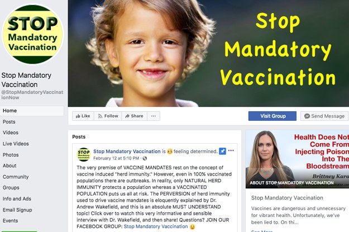Click Stop Mandatory Vaccination group link in post
349x232 pixels.
156,226
